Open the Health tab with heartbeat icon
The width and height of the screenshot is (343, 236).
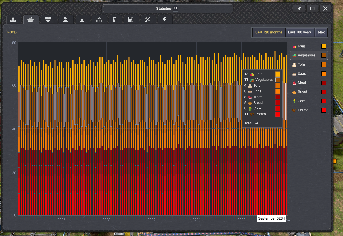point(48,20)
